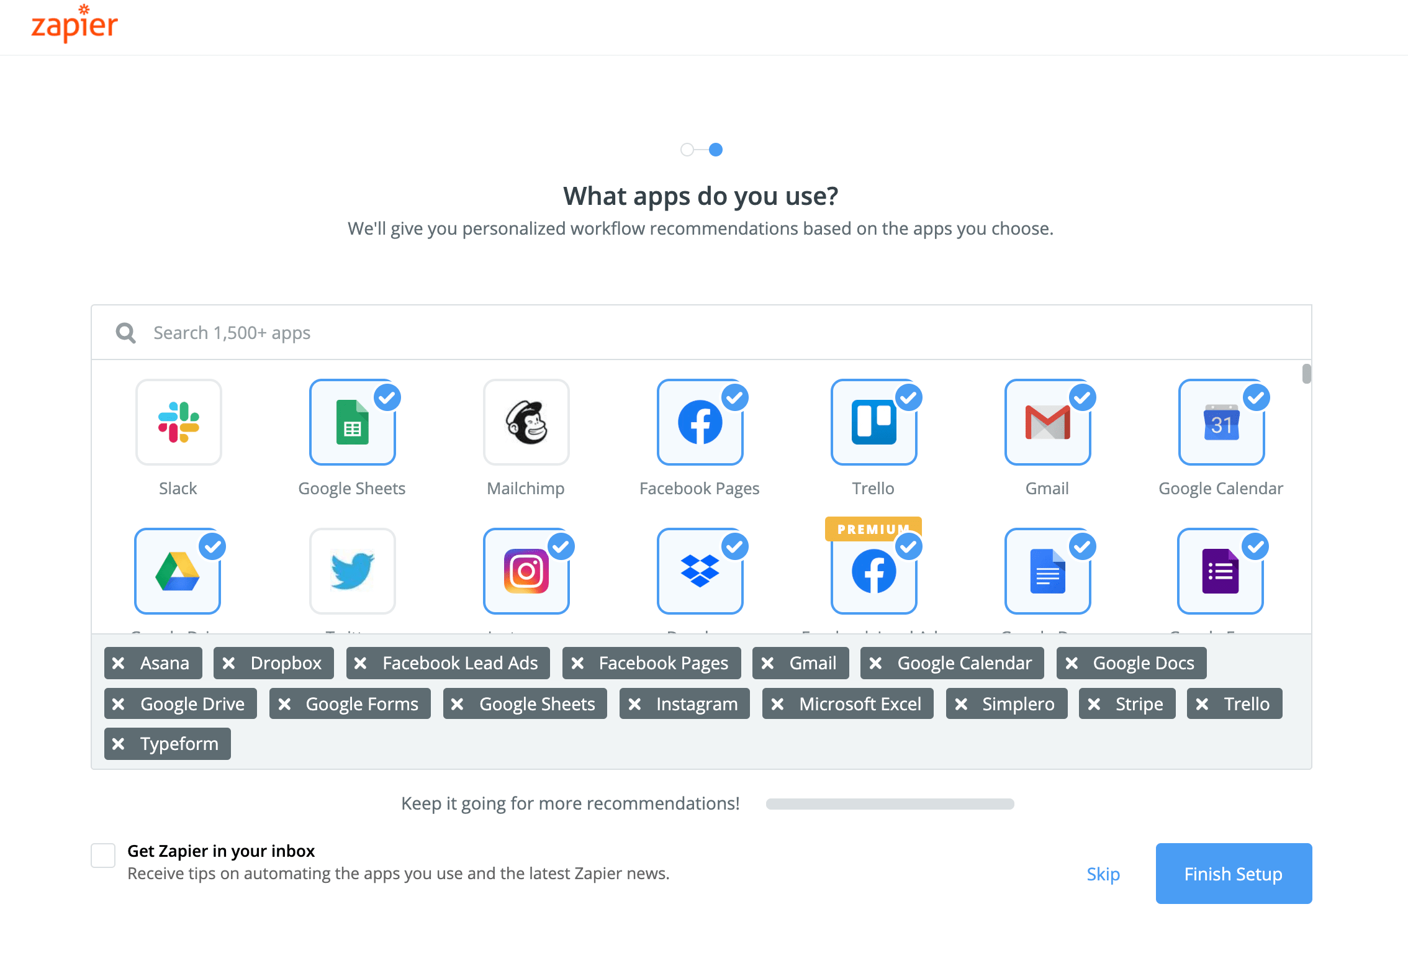Deselect the Dropbox app icon
This screenshot has height=976, width=1408.
point(700,571)
